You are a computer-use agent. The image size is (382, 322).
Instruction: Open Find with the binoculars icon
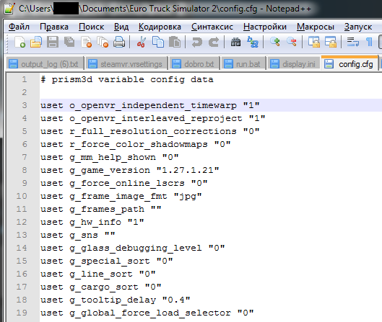tap(235, 42)
